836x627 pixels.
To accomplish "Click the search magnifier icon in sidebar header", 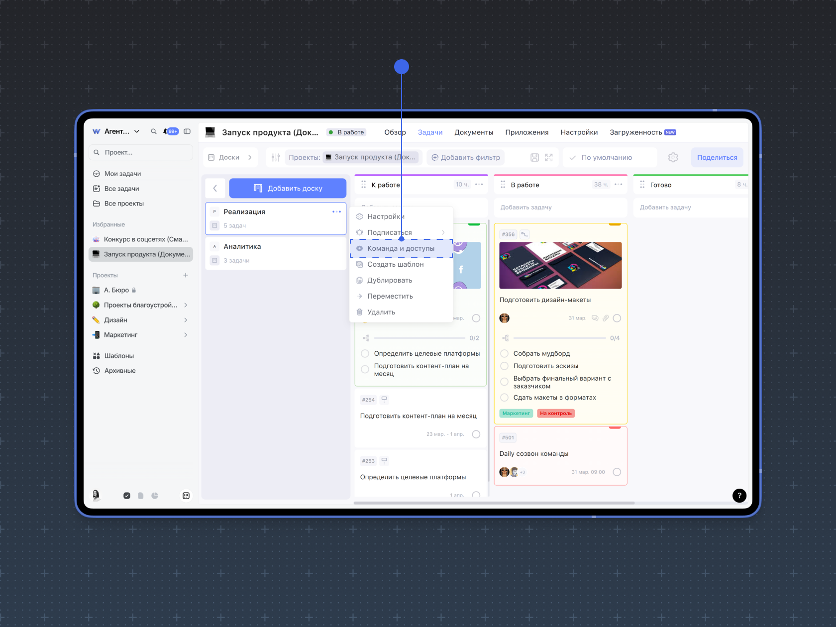I will [154, 131].
